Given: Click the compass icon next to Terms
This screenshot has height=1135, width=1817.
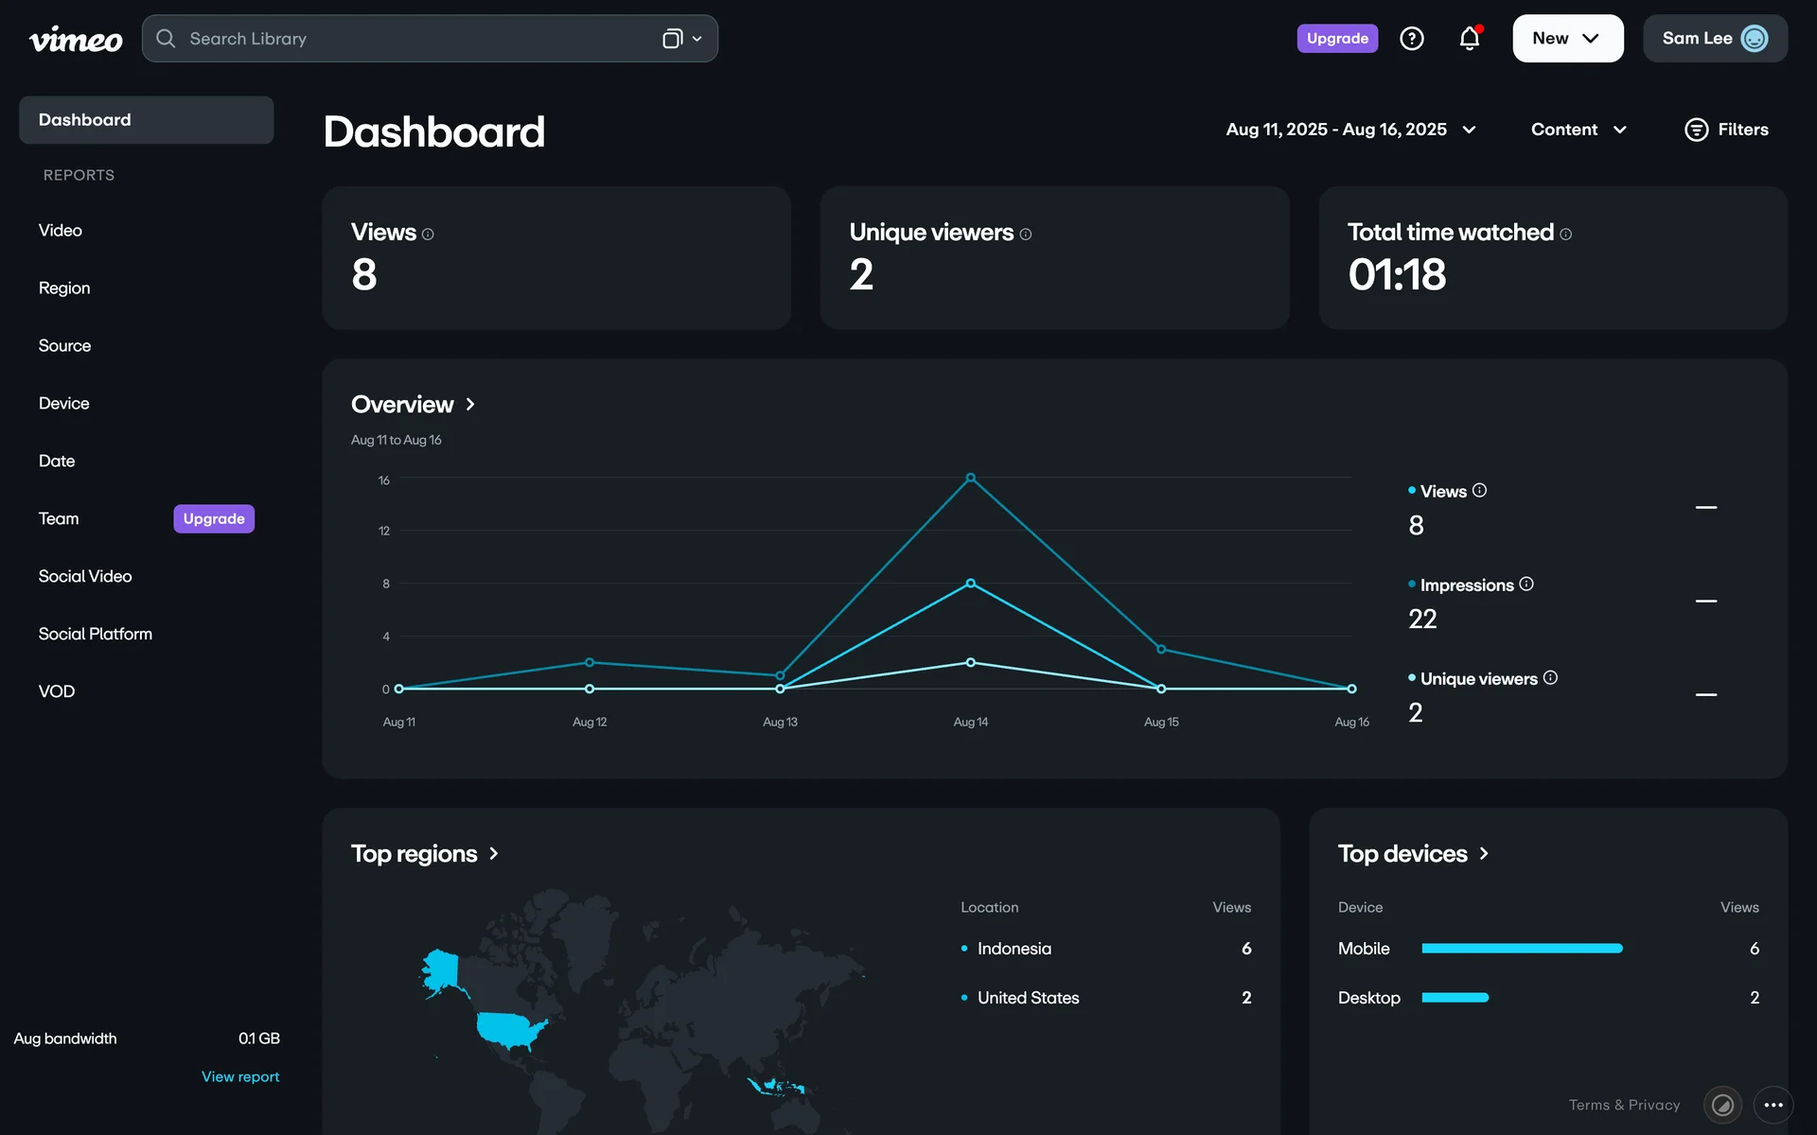Looking at the screenshot, I should [x=1722, y=1105].
